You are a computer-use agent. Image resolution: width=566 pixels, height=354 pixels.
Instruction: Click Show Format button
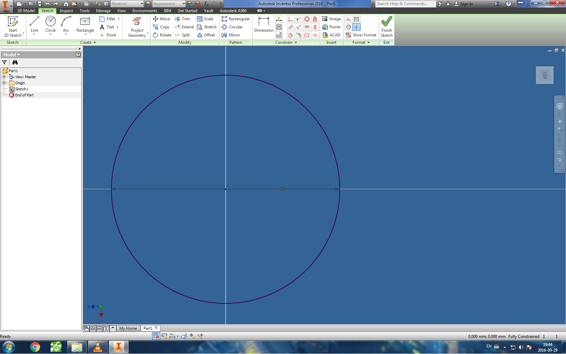(x=361, y=35)
